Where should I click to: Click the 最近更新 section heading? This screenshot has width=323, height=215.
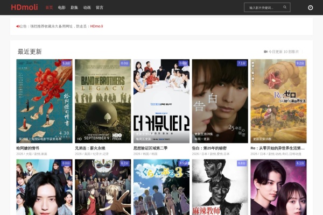(30, 52)
